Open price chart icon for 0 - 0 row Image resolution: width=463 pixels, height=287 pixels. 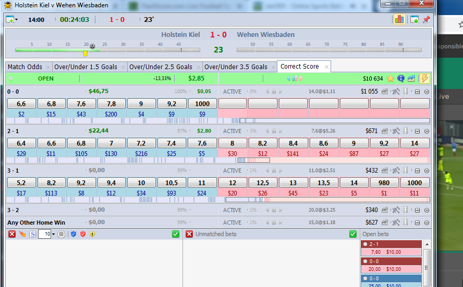click(384, 92)
